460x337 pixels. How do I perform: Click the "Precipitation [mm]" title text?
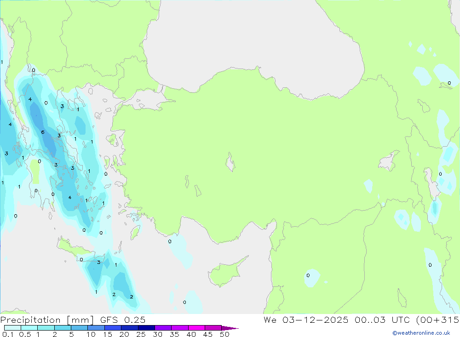coord(47,320)
